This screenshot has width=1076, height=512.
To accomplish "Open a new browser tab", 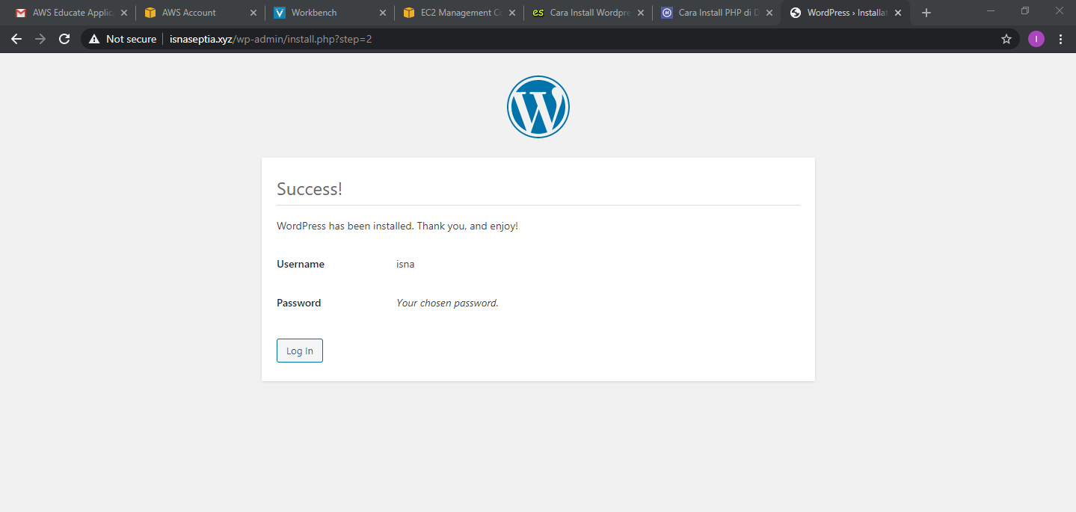I will tap(926, 13).
